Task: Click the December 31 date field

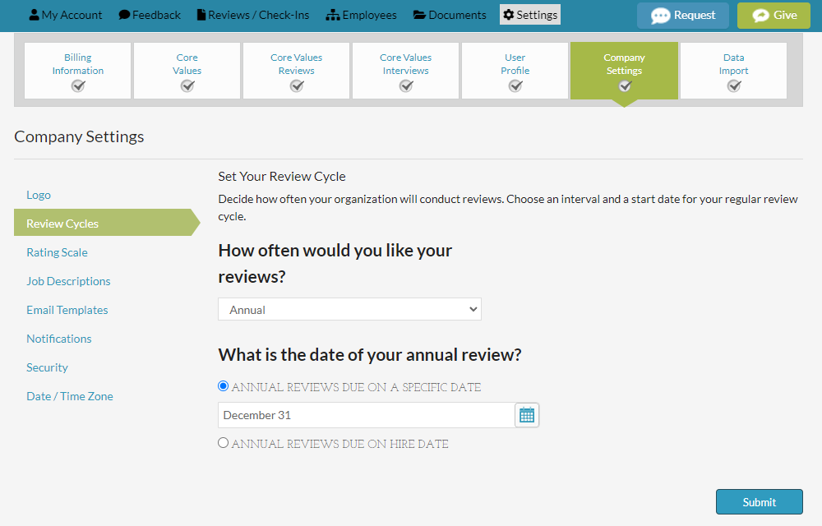Action: tap(367, 415)
